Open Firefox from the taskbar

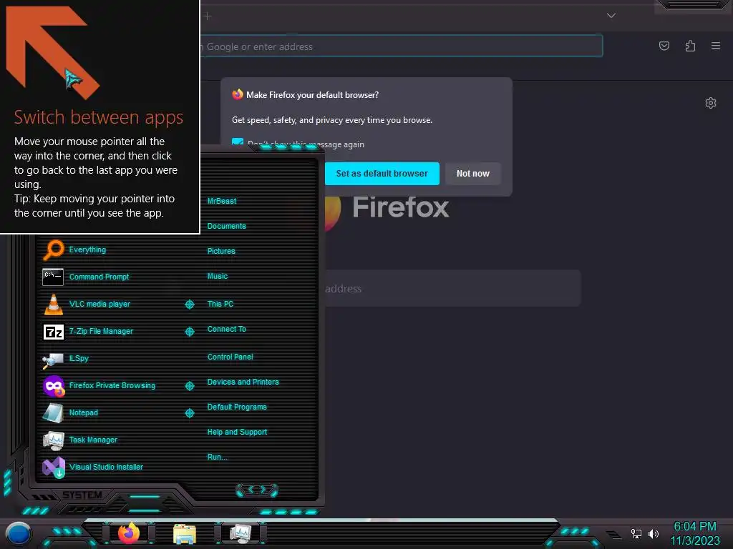click(x=129, y=533)
